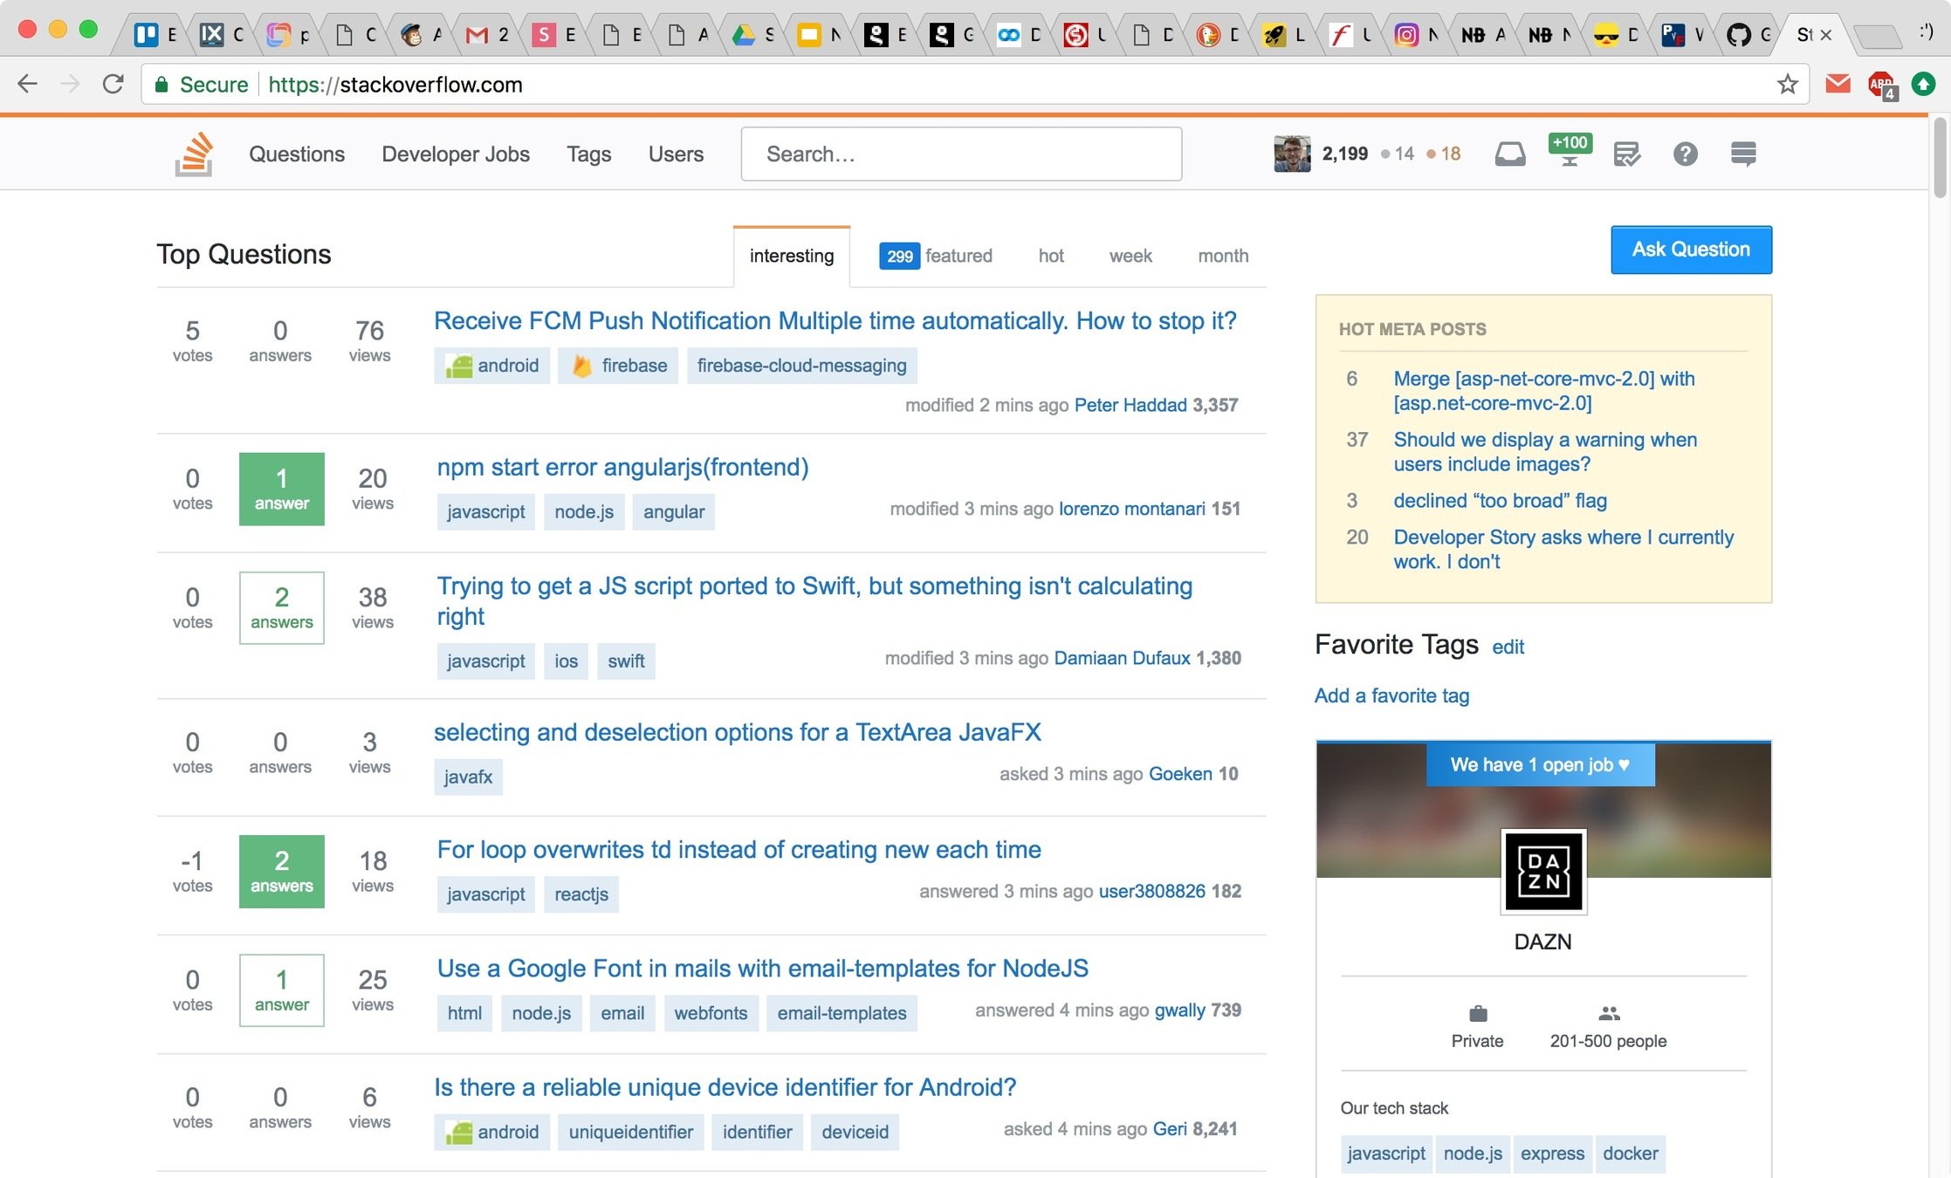
Task: Select the firebase-cloud-messaging tag
Action: [801, 366]
